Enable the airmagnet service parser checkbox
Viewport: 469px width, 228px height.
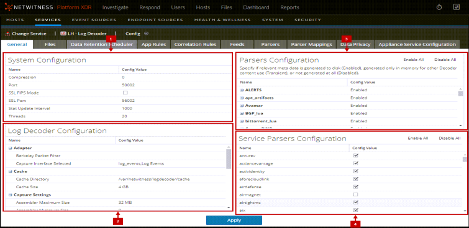pos(356,194)
